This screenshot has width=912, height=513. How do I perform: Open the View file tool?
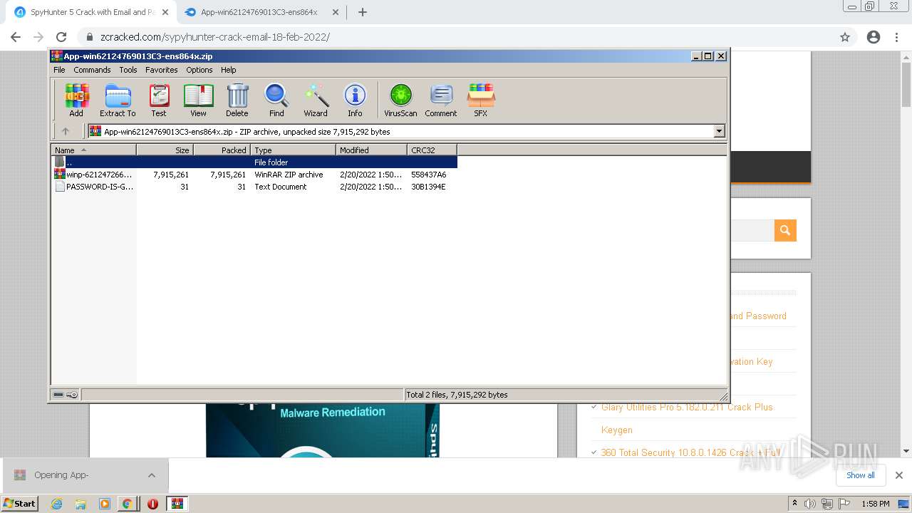tap(198, 100)
